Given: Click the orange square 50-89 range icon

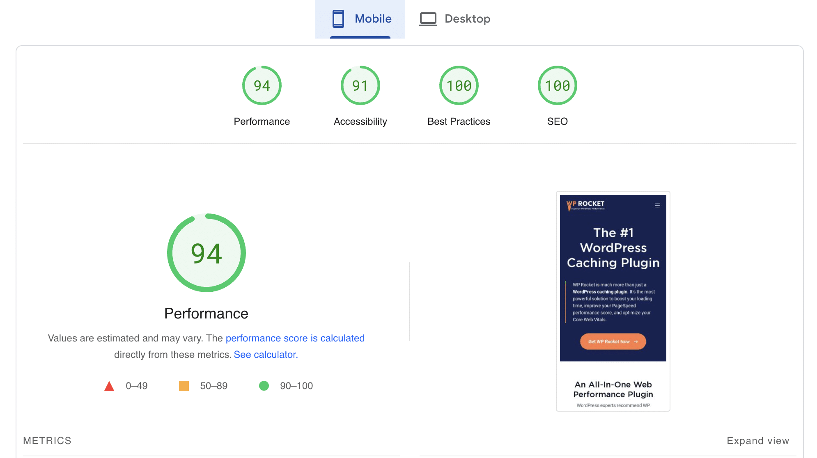Looking at the screenshot, I should (185, 386).
